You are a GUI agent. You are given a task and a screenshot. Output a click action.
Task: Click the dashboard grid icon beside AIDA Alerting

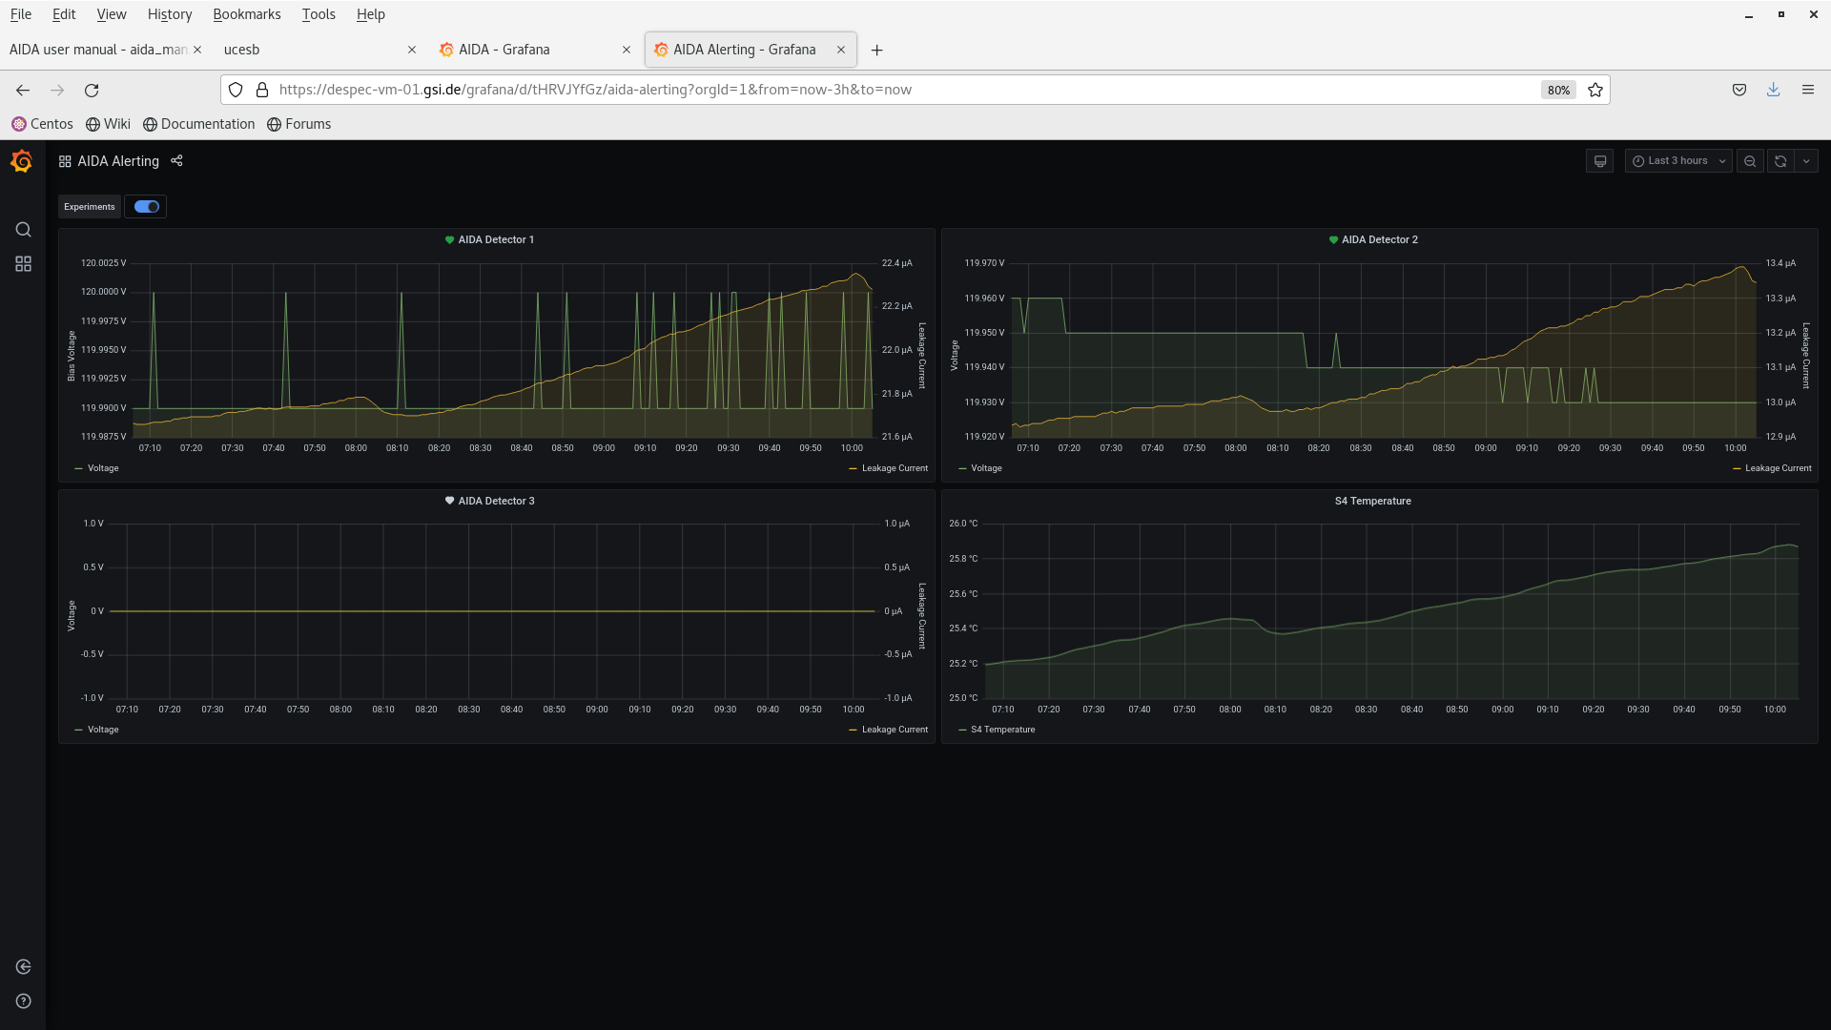pyautogui.click(x=65, y=161)
